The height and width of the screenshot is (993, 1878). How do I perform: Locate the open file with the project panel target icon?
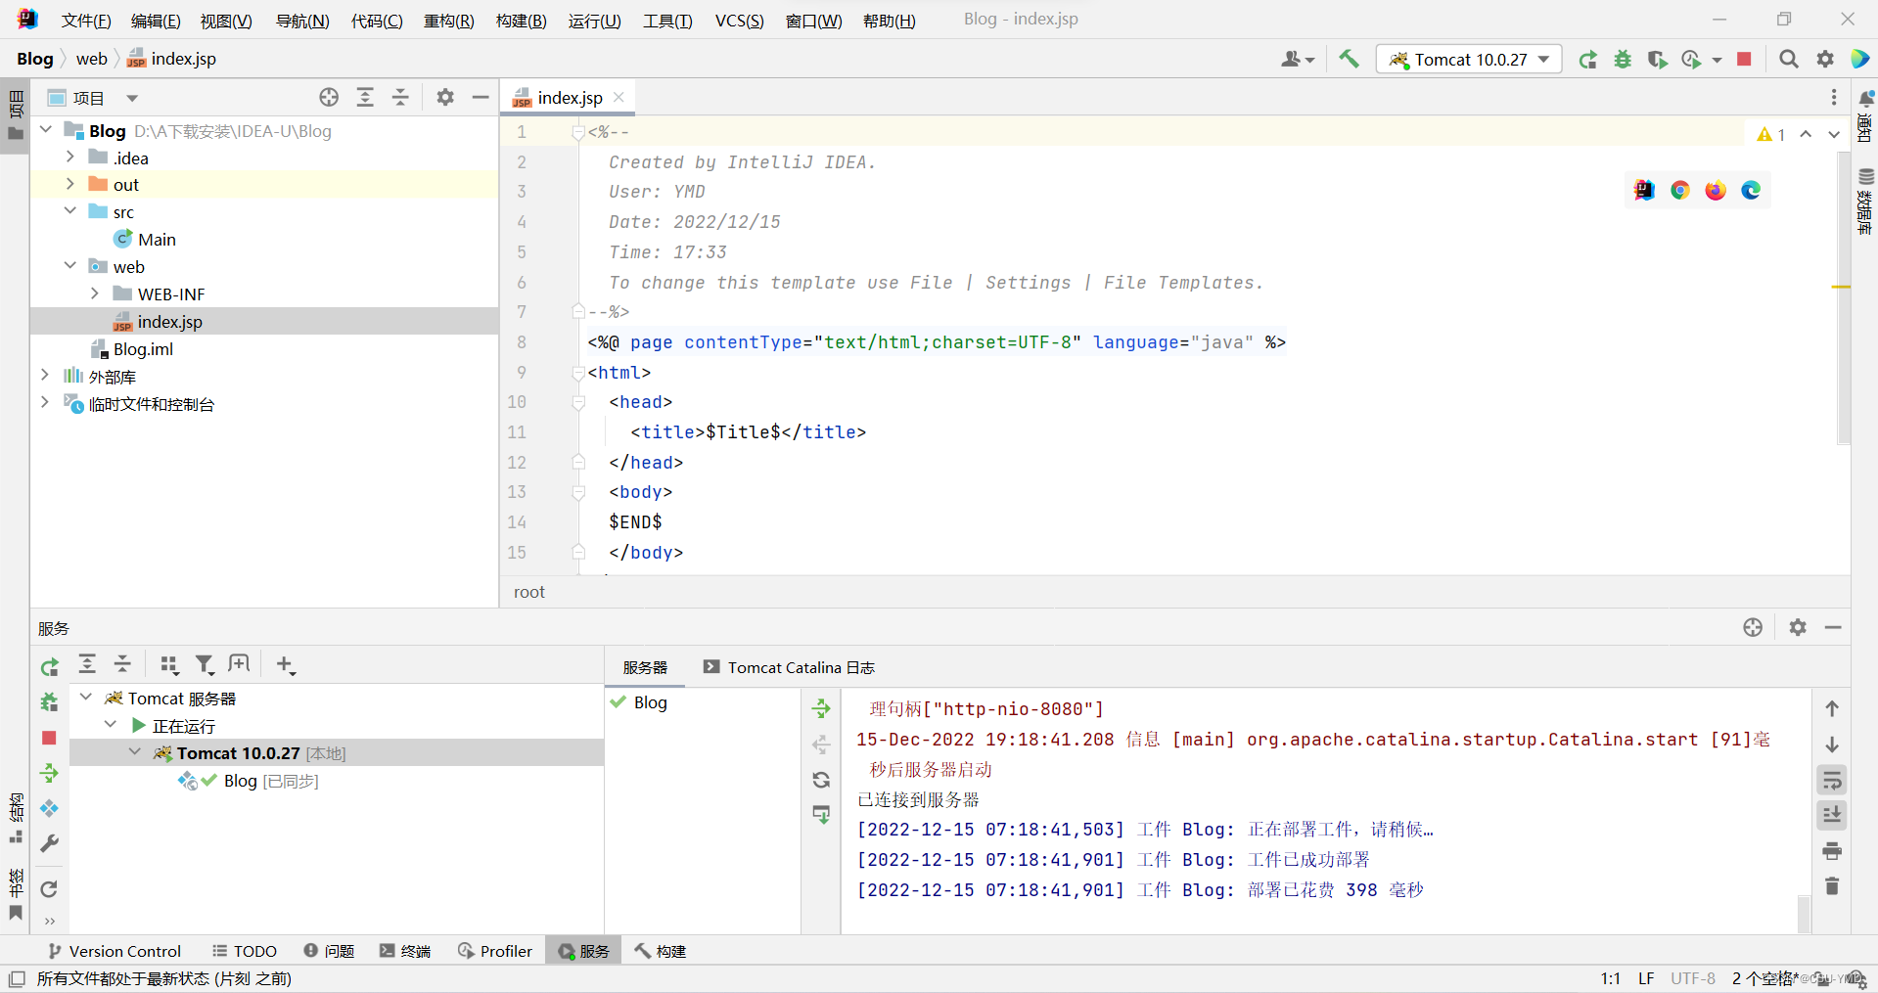pos(329,97)
